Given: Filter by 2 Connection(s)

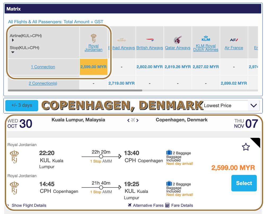Looking at the screenshot, I should (x=43, y=84).
